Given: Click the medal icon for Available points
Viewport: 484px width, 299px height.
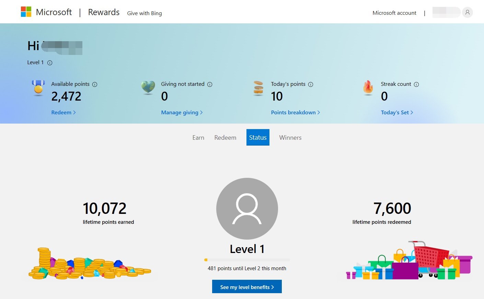Looking at the screenshot, I should (x=38, y=88).
